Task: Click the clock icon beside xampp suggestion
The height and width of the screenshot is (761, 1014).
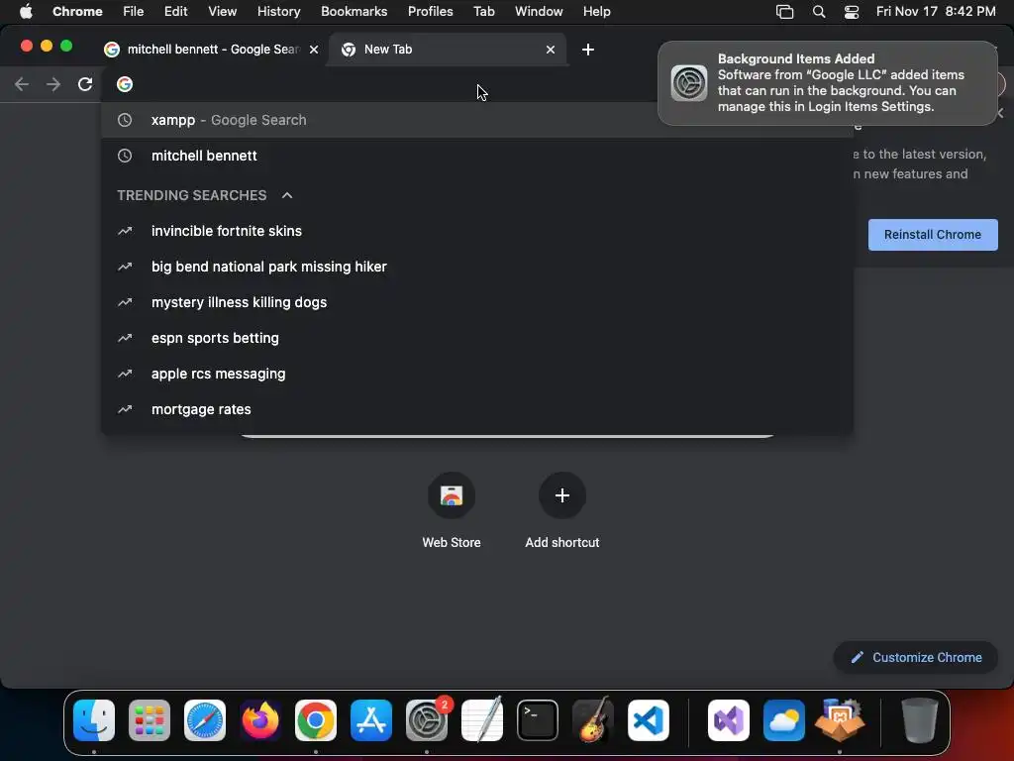Action: pyautogui.click(x=125, y=120)
